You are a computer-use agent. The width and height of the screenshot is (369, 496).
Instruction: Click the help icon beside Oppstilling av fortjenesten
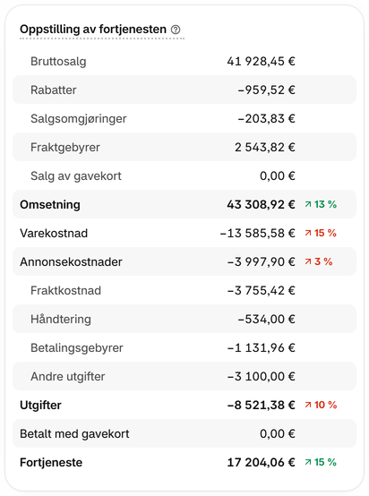176,30
